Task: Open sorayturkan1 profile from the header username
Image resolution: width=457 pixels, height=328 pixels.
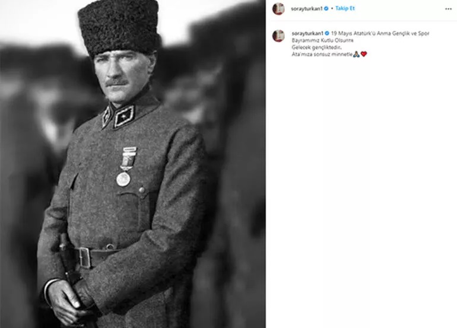Action: coord(307,9)
